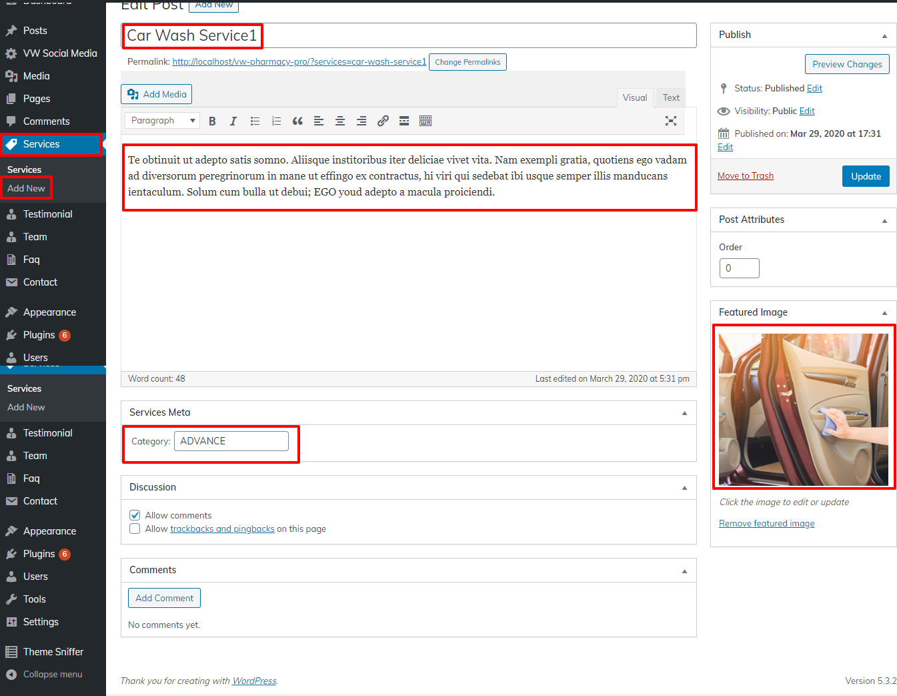
Task: Open the Paragraph format dropdown
Action: [163, 121]
